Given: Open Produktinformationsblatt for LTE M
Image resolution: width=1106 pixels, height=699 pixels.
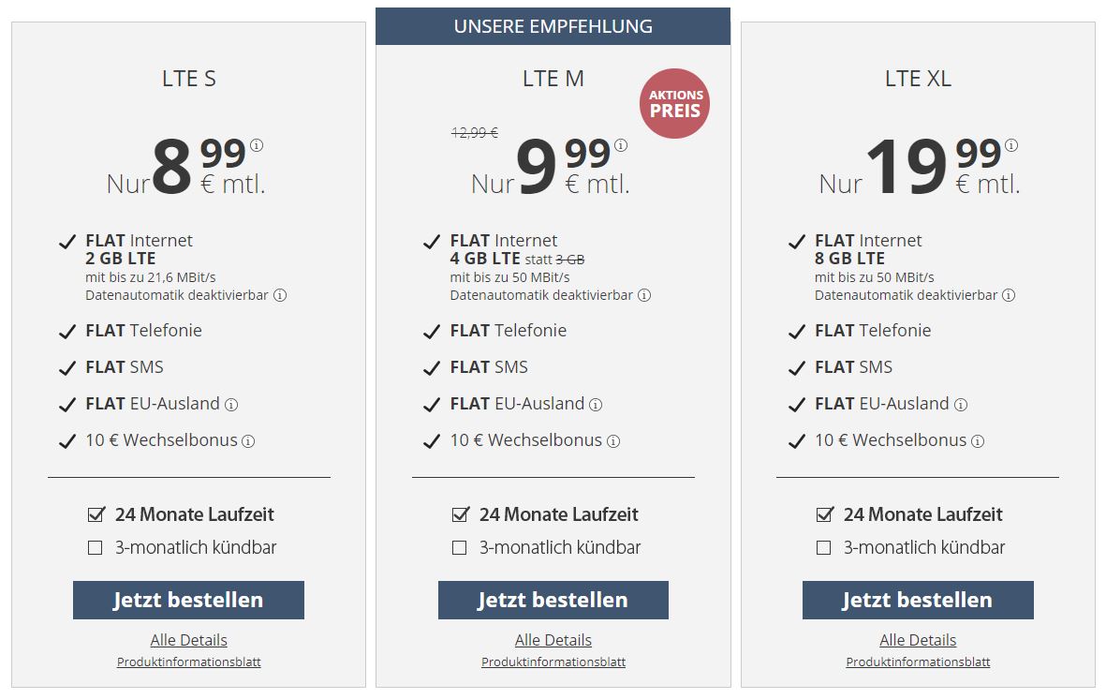Looking at the screenshot, I should point(553,662).
